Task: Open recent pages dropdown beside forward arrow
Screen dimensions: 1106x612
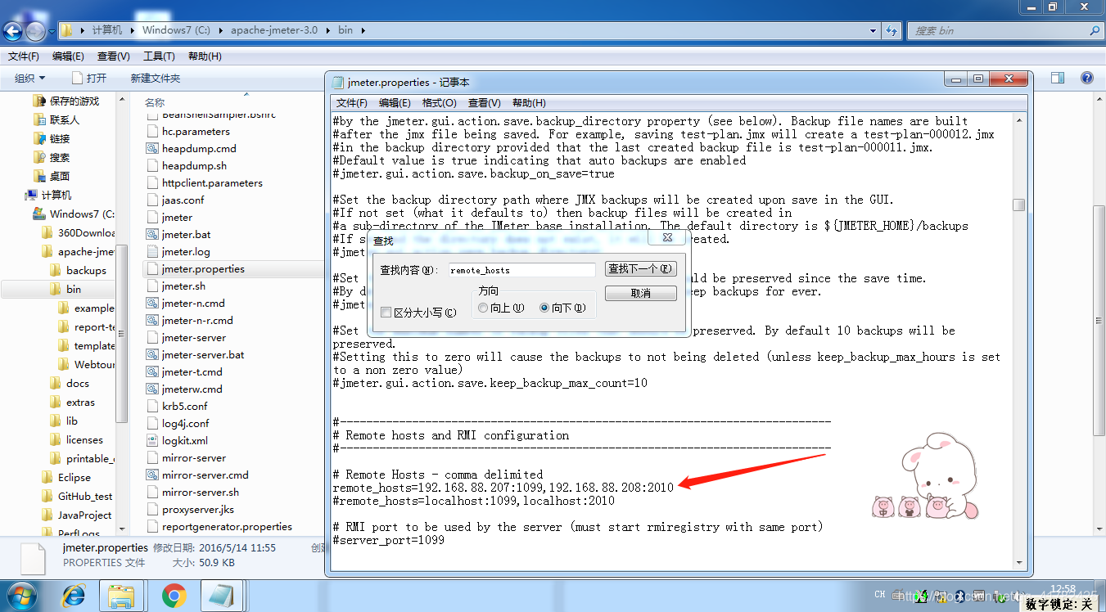Action: [x=52, y=31]
